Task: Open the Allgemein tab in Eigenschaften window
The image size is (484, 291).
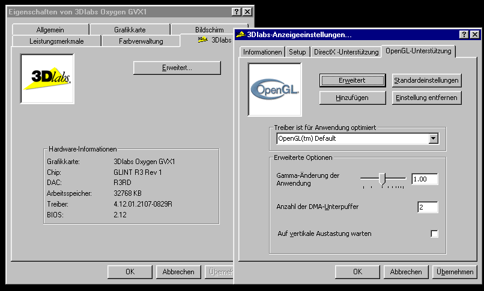Action: [50, 30]
